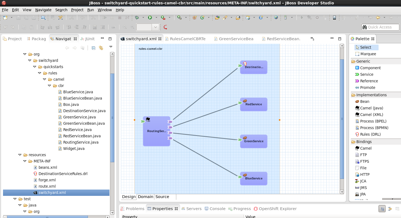
Task: Click Collapse All icon in Navigator
Action: click(93, 48)
